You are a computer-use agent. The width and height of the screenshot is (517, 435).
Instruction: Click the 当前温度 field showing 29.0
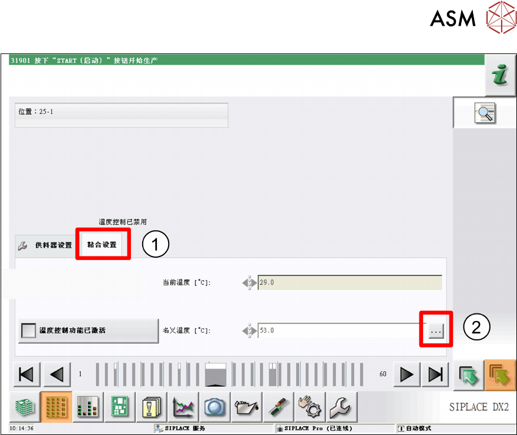tap(350, 283)
